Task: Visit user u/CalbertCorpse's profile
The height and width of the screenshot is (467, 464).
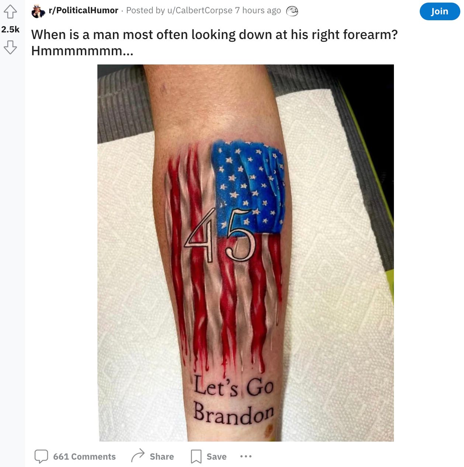Action: pos(200,10)
